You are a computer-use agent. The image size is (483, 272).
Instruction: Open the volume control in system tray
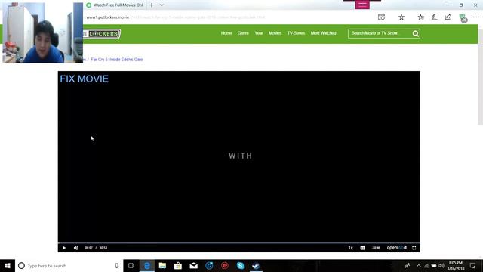(x=441, y=265)
